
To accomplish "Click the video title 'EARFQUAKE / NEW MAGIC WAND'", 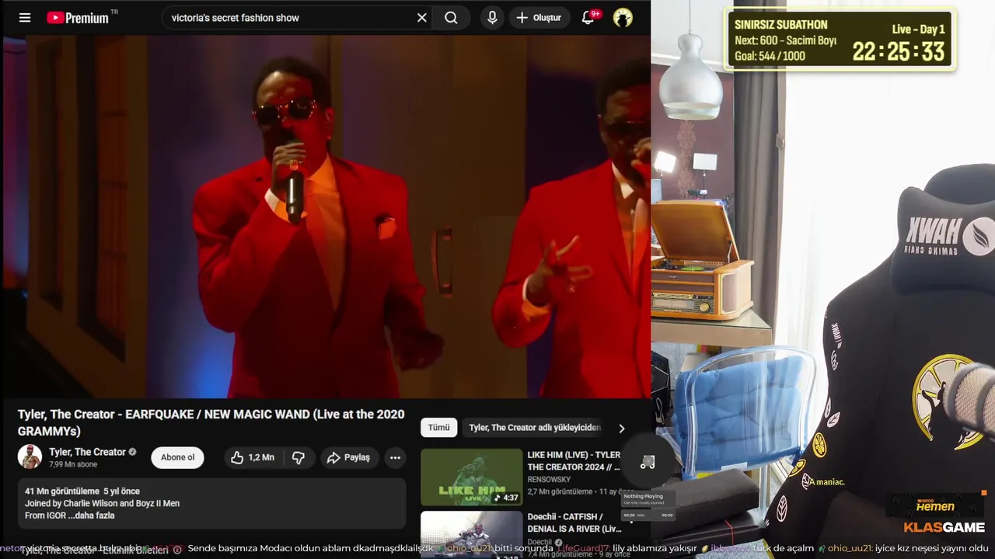I will pyautogui.click(x=211, y=422).
